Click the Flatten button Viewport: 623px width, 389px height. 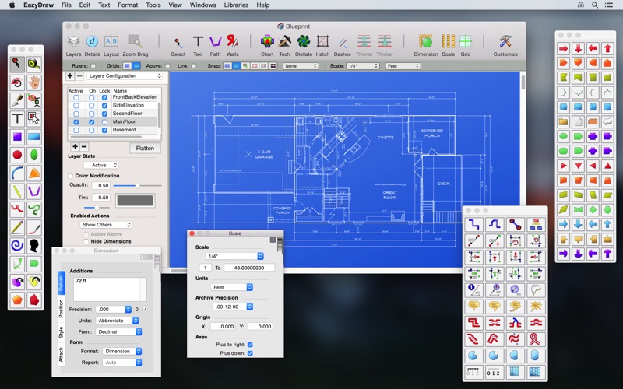[145, 148]
